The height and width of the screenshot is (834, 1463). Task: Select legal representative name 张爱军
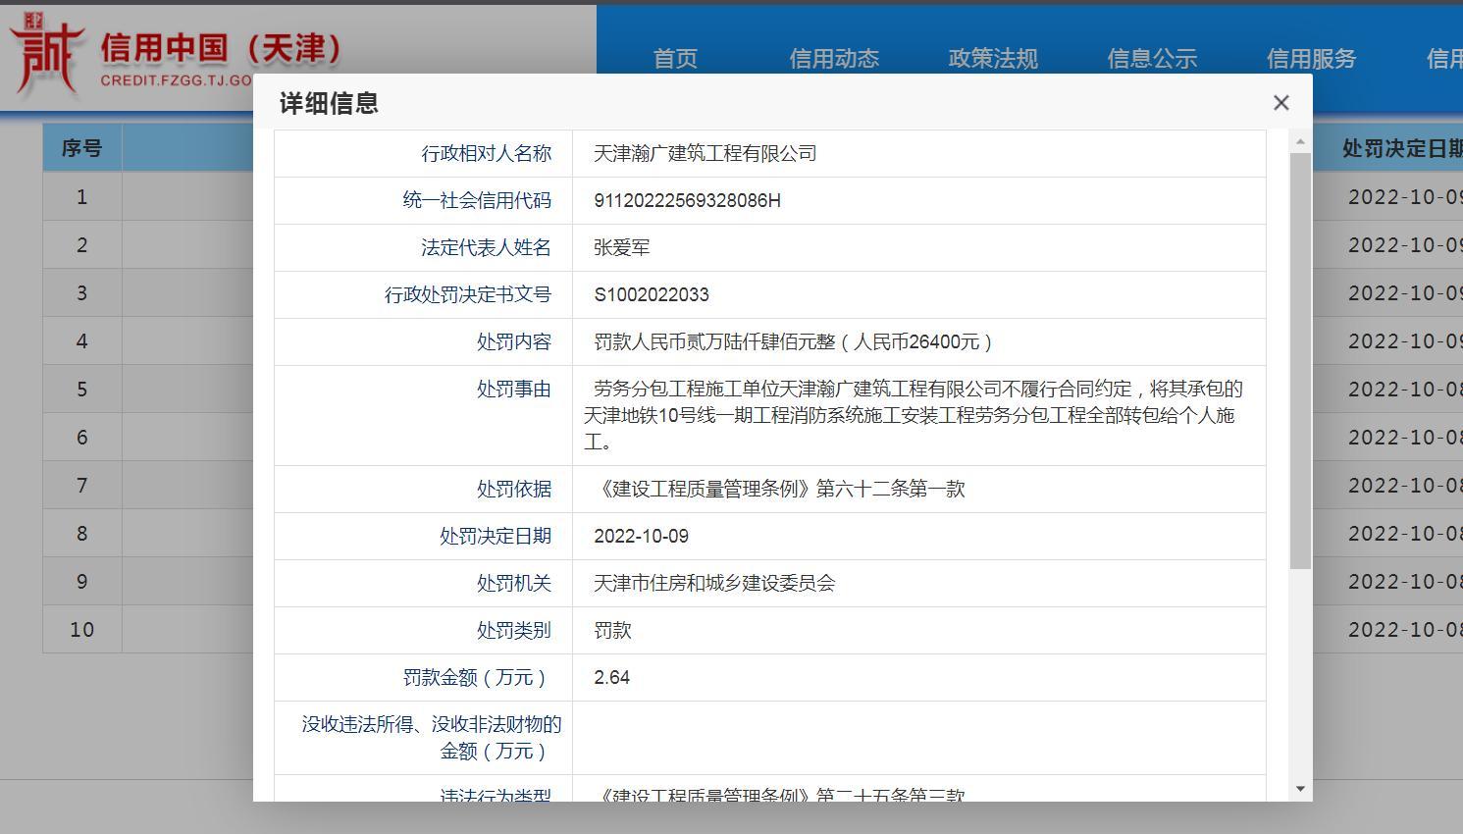click(x=621, y=247)
